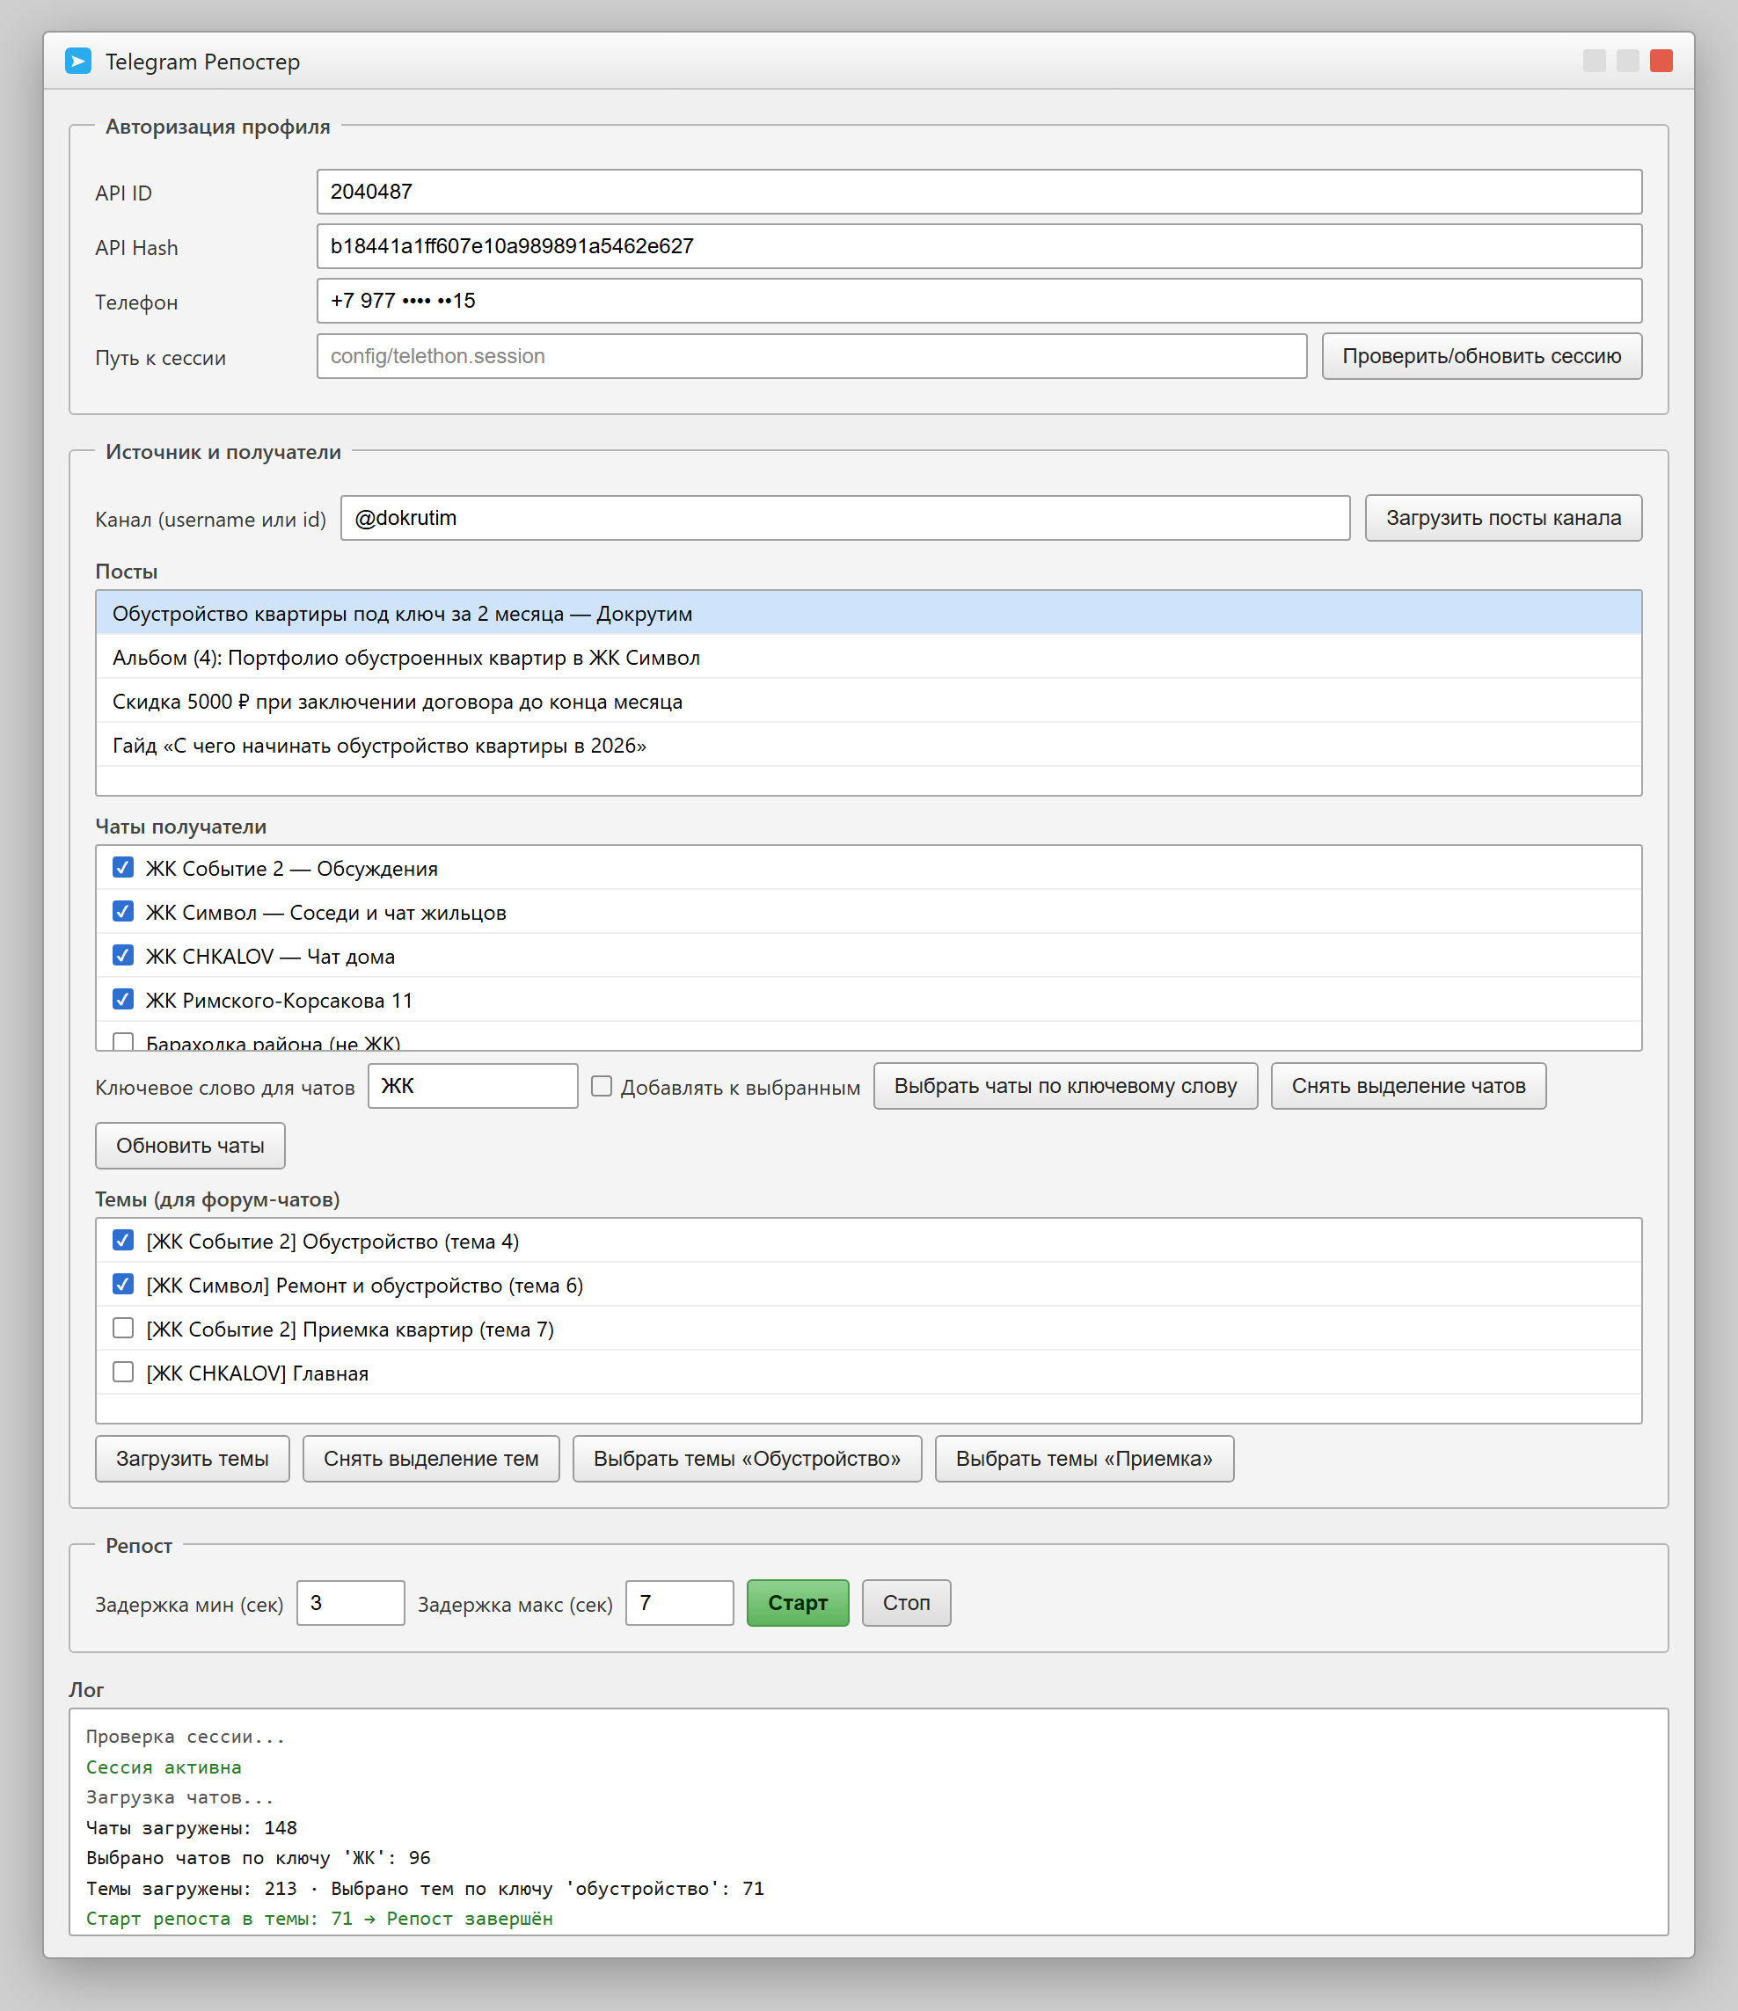
Task: Click log line «Чаты загружены: 148»
Action: click(191, 1827)
